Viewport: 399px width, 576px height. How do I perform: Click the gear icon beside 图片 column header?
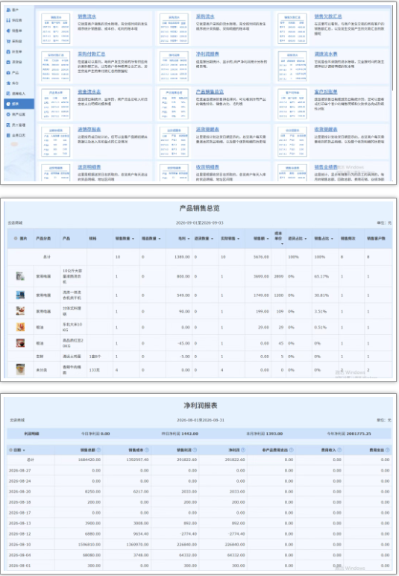[16, 239]
